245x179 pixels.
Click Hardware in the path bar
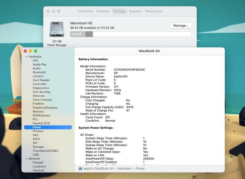coord(124,169)
